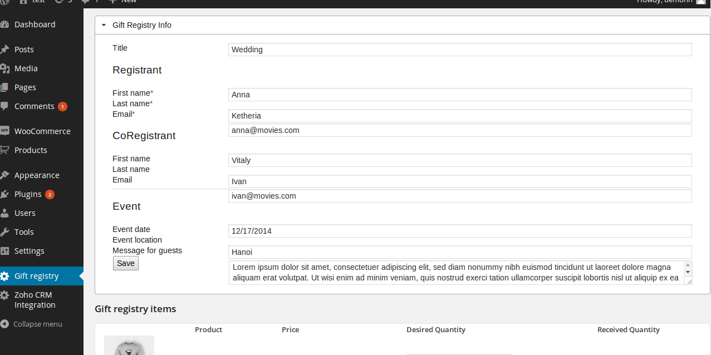The image size is (711, 355).
Task: Open Media via its sidebar icon
Action: [x=5, y=68]
